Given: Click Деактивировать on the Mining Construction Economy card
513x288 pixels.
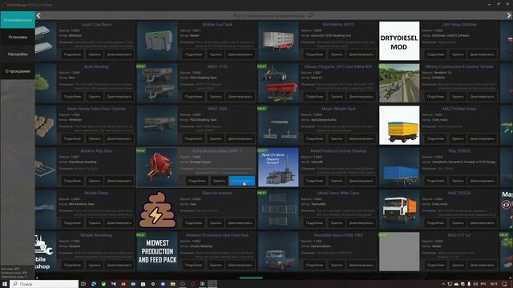Looking at the screenshot, I should [x=483, y=96].
